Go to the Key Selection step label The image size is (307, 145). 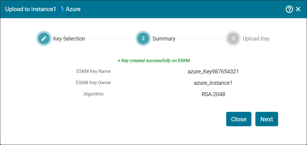(69, 39)
